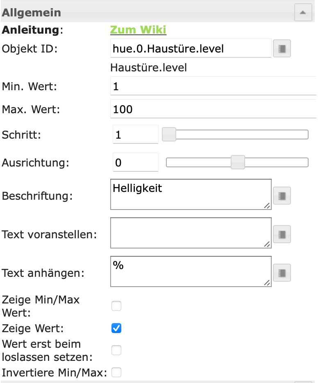Click the Schritt slider handle
This screenshot has height=383, width=318.
[169, 135]
